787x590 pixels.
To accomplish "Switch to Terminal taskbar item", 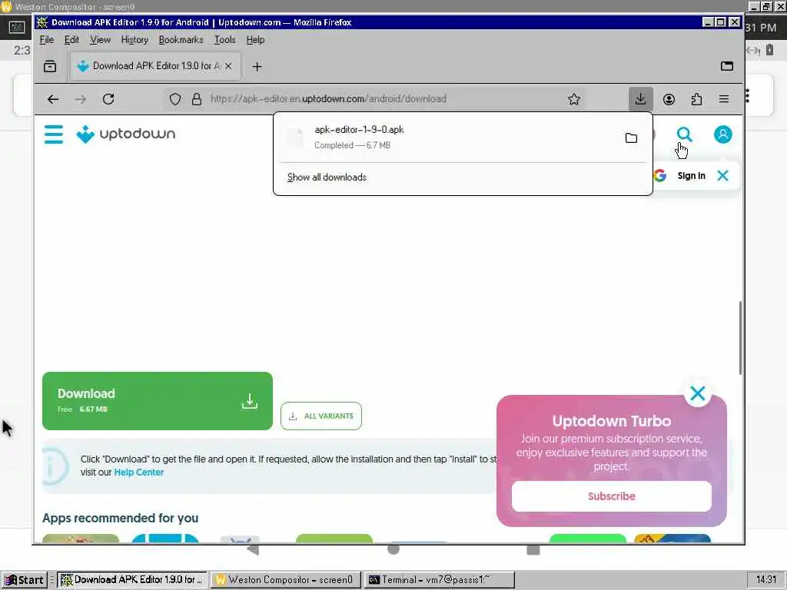I will 439,580.
